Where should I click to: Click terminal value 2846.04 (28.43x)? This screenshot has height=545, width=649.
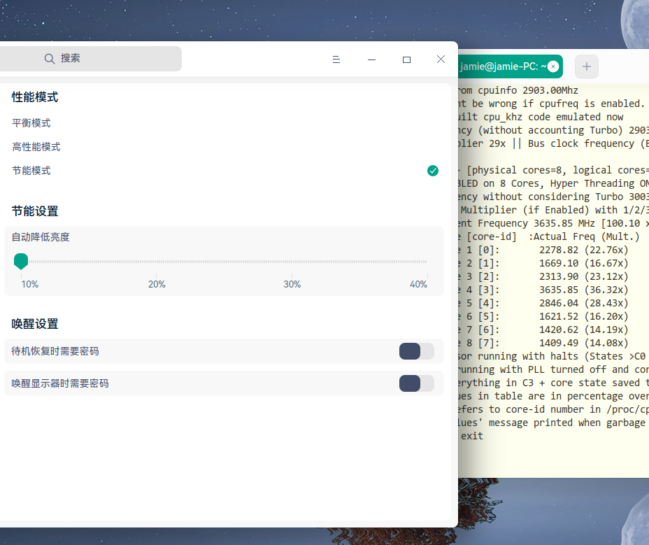(583, 303)
